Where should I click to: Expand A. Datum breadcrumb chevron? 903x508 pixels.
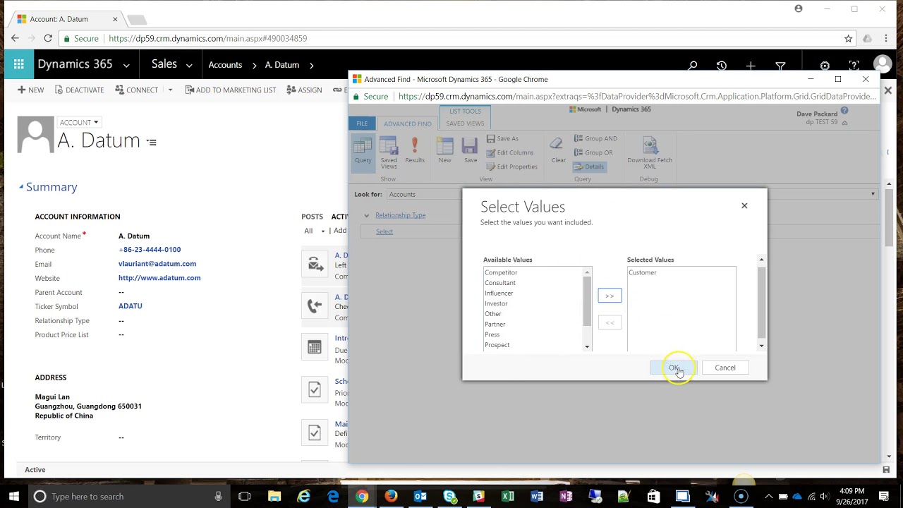pos(311,65)
